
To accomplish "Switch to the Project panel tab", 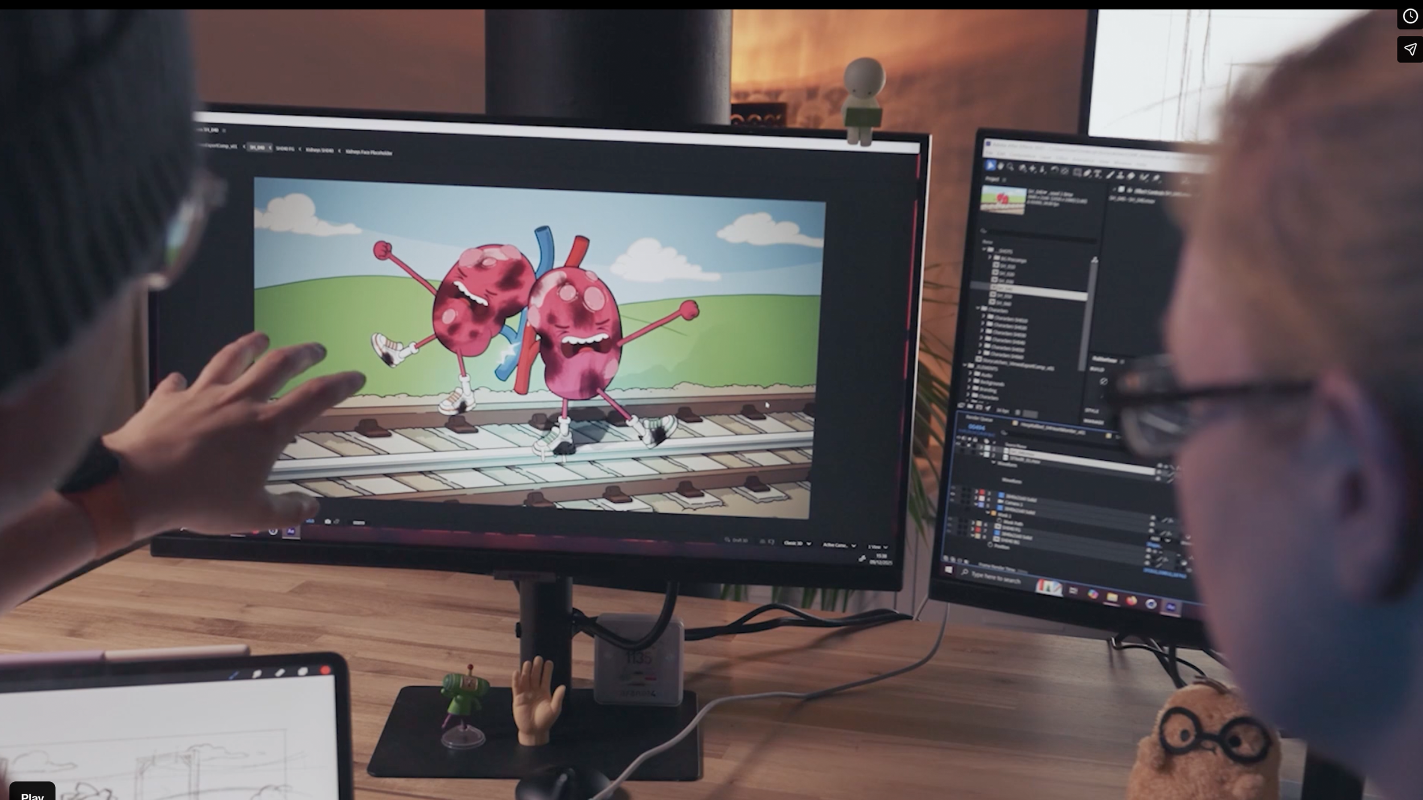I will [992, 179].
